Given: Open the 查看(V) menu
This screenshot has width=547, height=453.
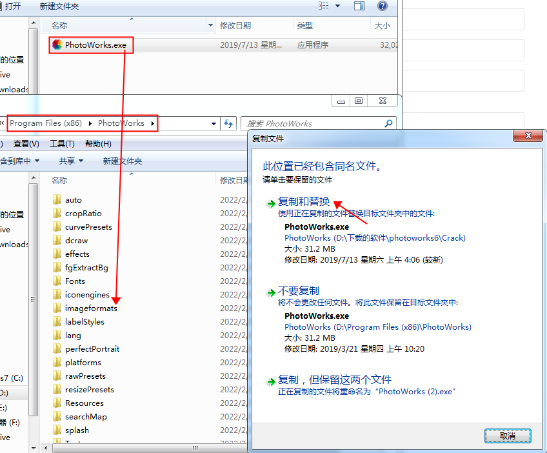Looking at the screenshot, I should coord(26,144).
